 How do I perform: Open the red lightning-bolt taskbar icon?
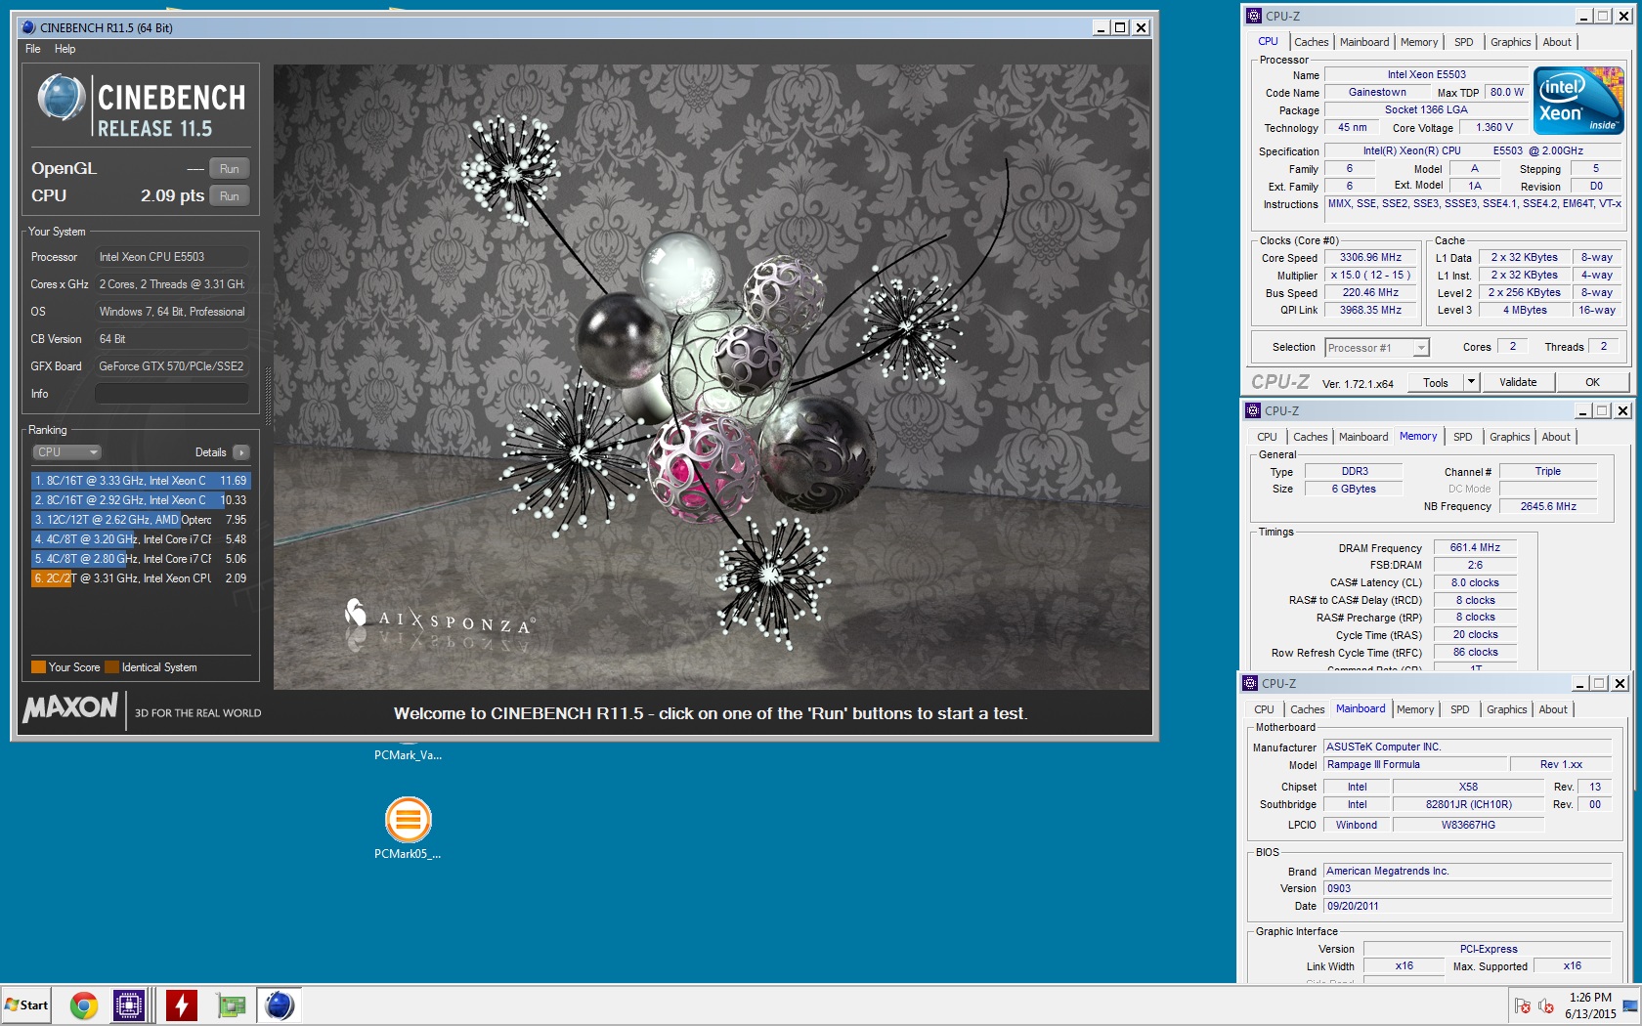(x=181, y=1005)
